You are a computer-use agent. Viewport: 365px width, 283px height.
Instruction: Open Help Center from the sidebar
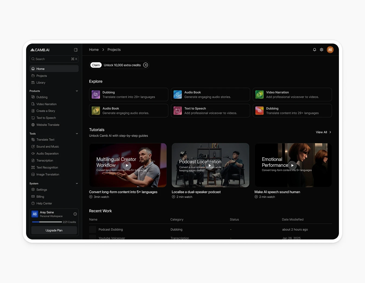44,203
